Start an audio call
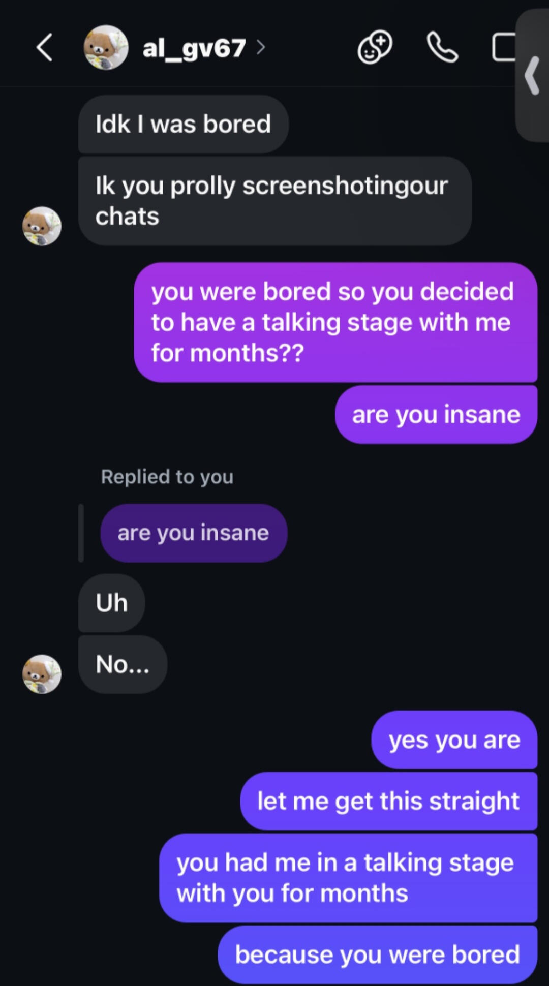Screen dimensions: 549x986 pos(442,48)
